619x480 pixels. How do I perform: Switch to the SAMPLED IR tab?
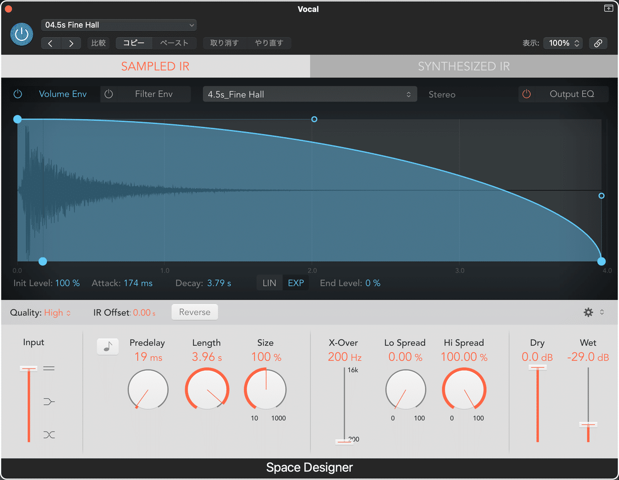click(155, 66)
